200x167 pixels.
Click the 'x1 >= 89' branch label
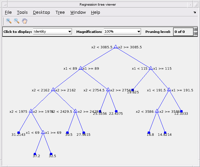tap(91, 68)
